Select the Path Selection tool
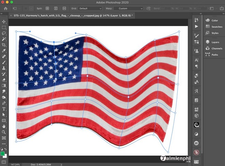Screen dimensions: 225x166 pos(4,115)
